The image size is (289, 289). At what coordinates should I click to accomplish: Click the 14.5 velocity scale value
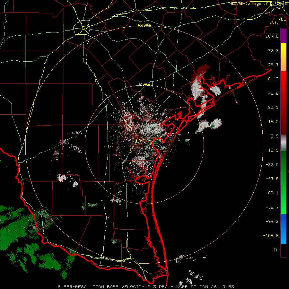coord(273,122)
